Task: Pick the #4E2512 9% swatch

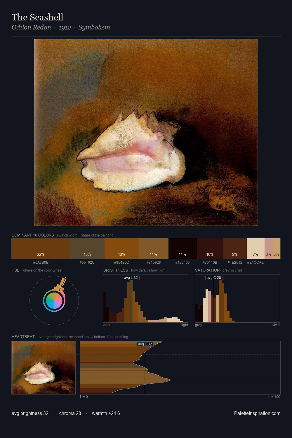Action: pos(235,248)
